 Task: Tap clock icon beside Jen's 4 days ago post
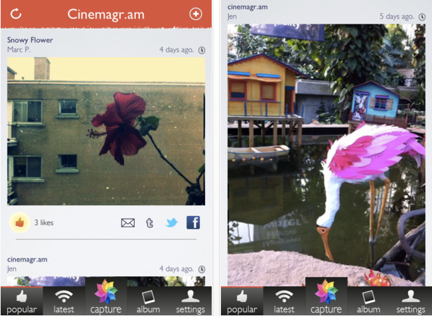[202, 269]
